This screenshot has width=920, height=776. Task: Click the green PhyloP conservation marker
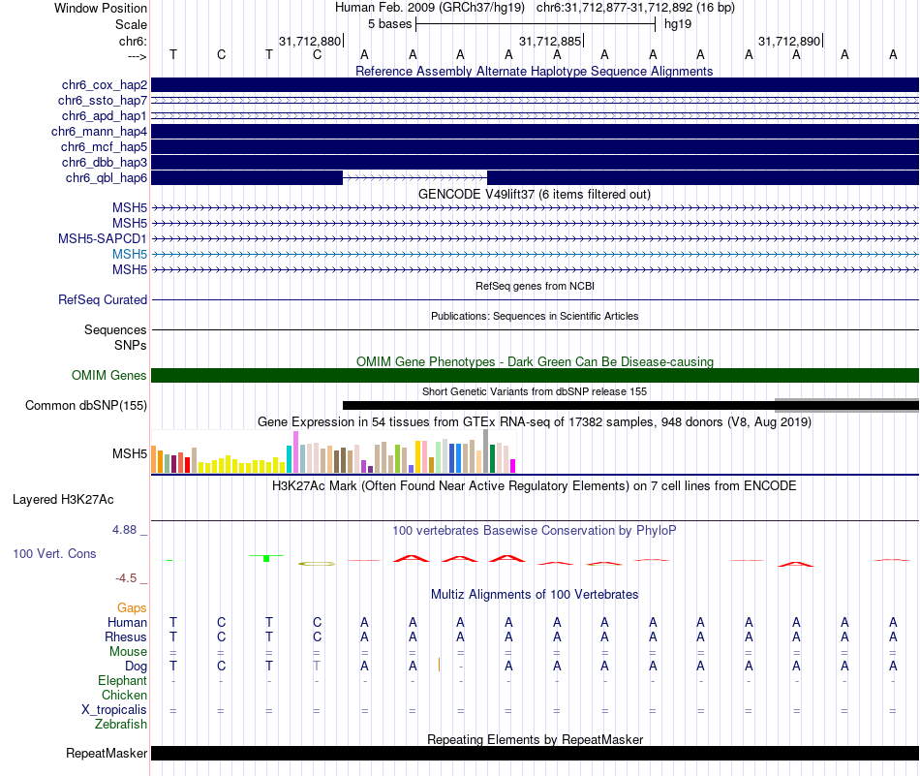point(266,558)
